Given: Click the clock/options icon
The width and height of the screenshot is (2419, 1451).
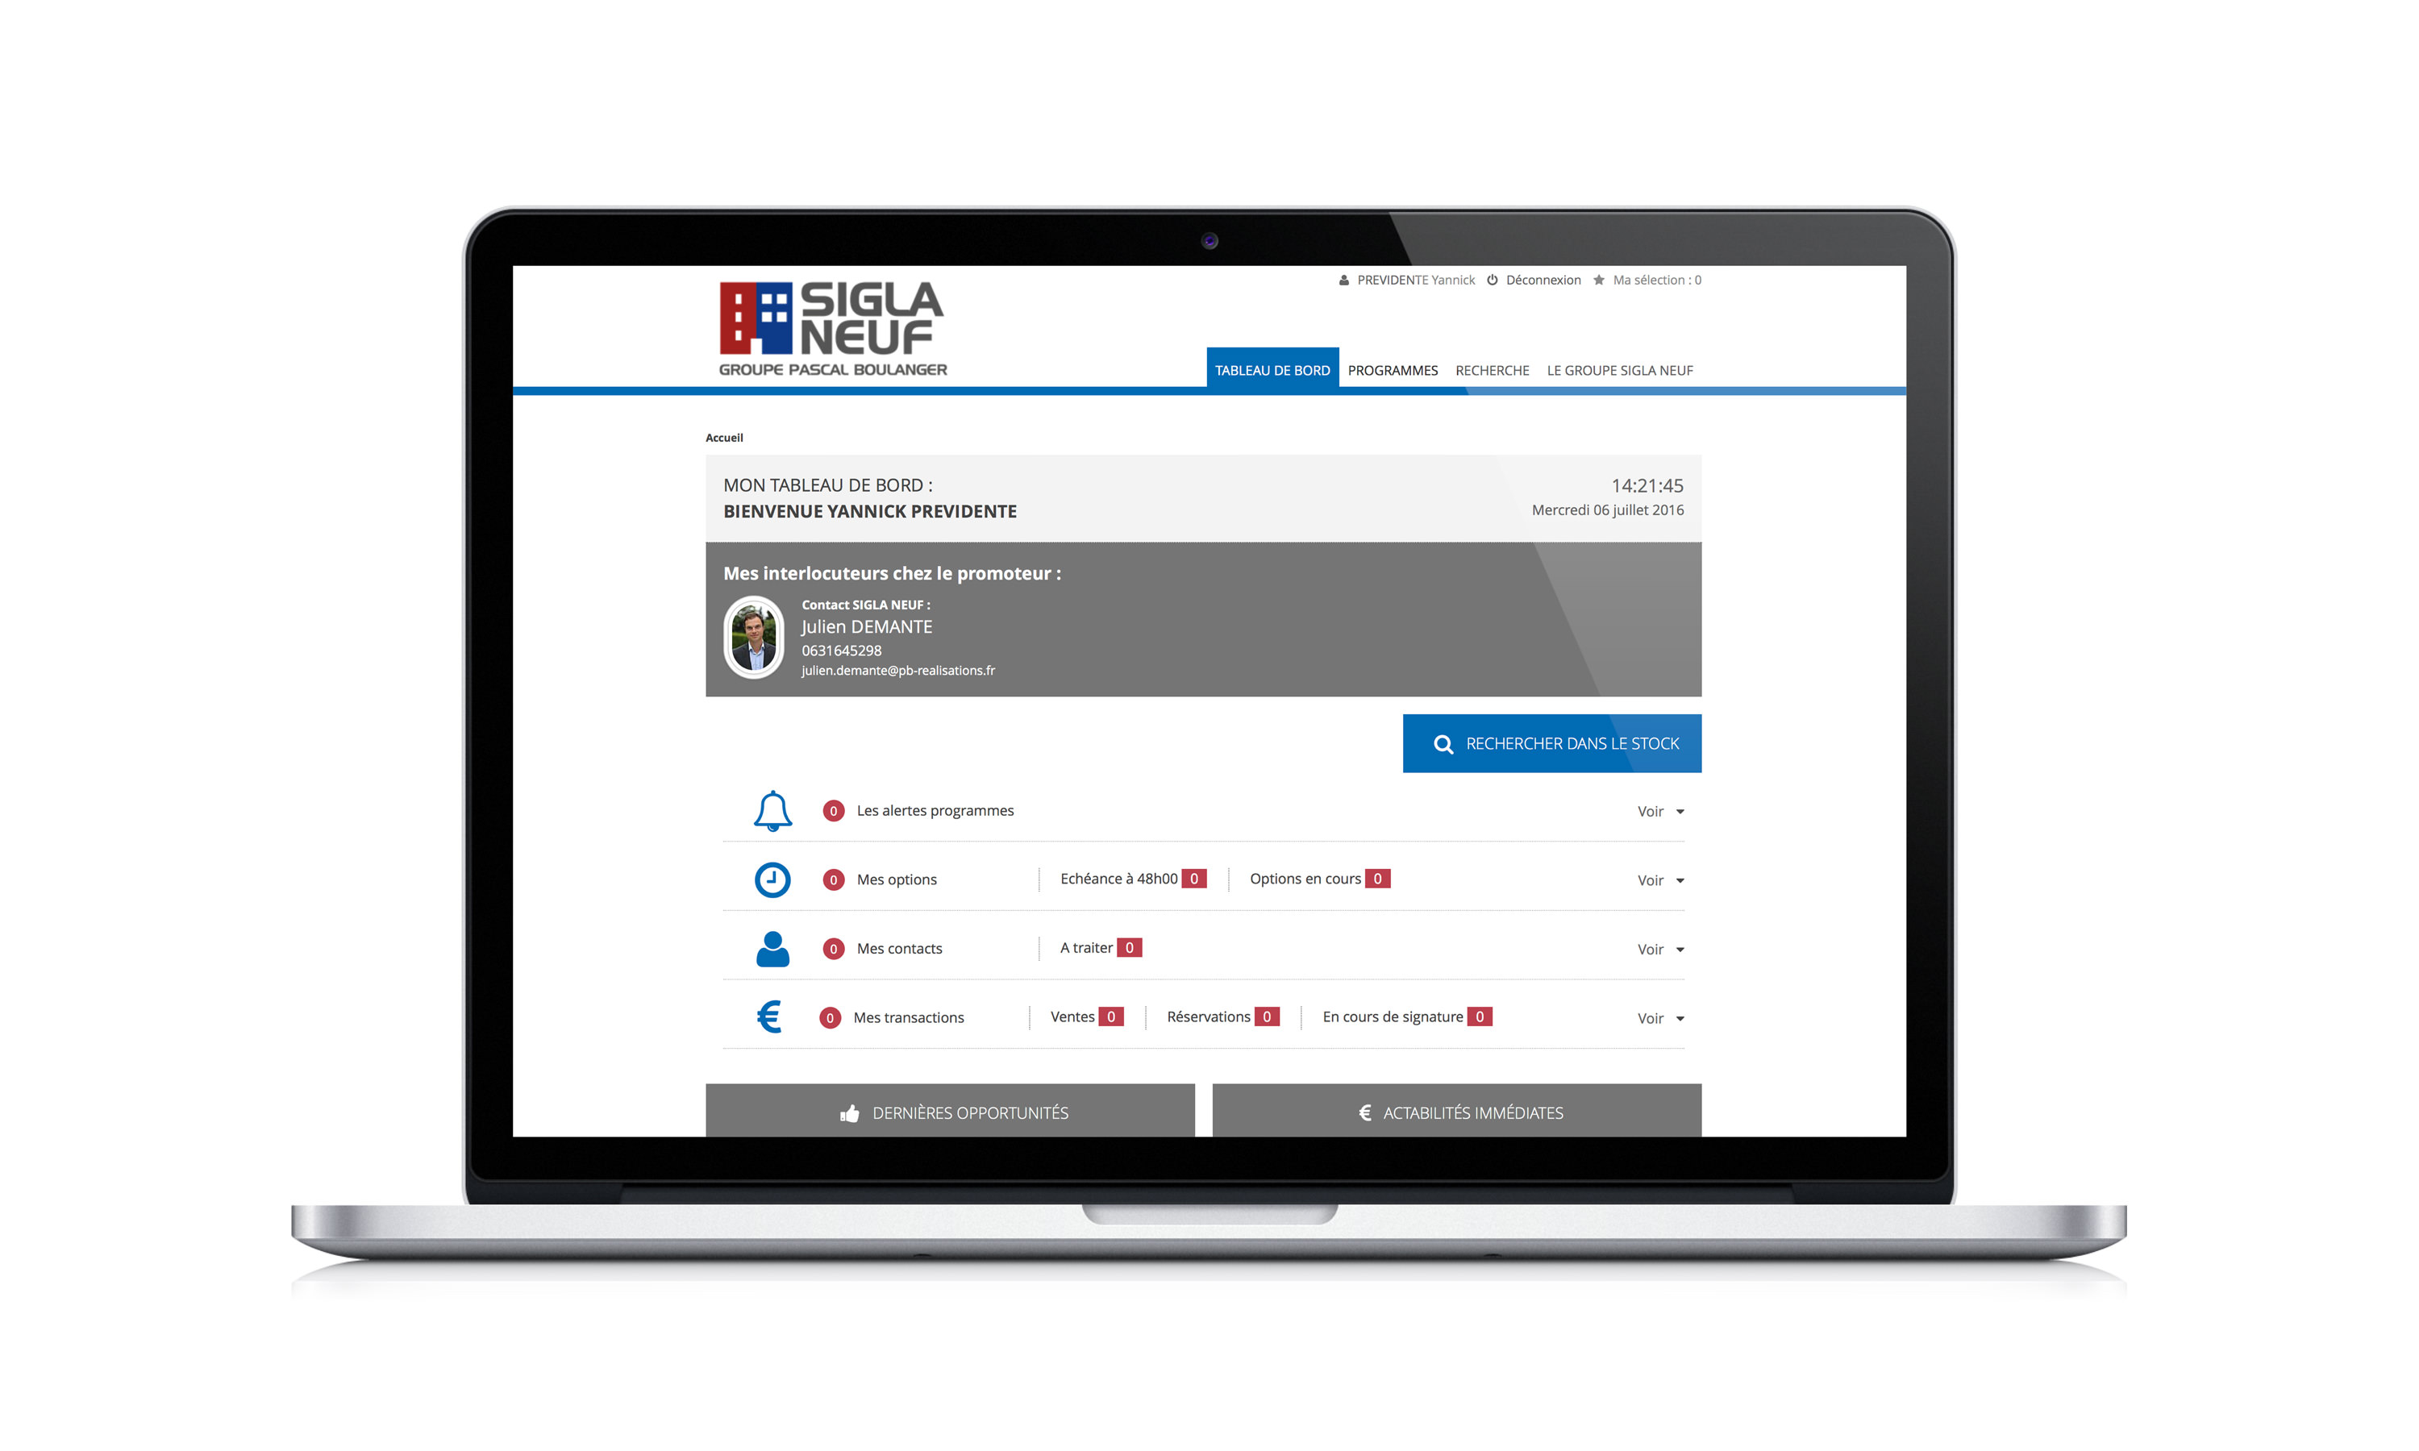Looking at the screenshot, I should pyautogui.click(x=772, y=879).
